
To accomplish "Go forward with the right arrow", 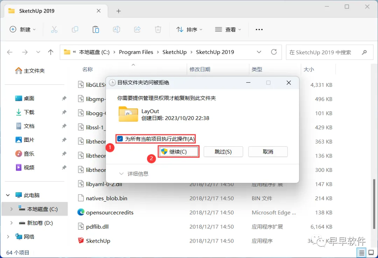I will point(24,52).
